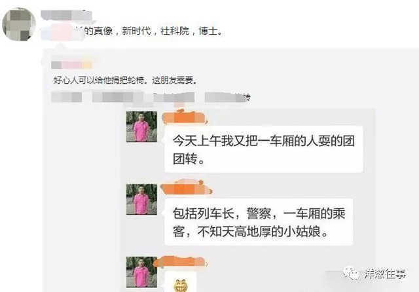
Task: Select the chat bubble 今天上午我又把一车厢的人耍的团团转
Action: pyautogui.click(x=264, y=149)
